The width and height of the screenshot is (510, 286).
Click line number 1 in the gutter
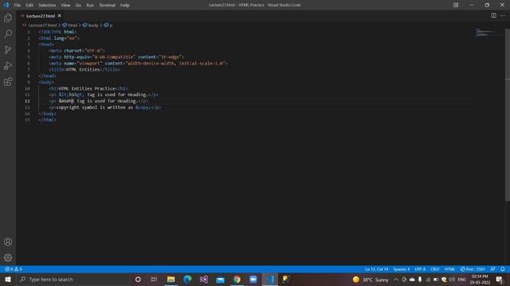[29, 32]
